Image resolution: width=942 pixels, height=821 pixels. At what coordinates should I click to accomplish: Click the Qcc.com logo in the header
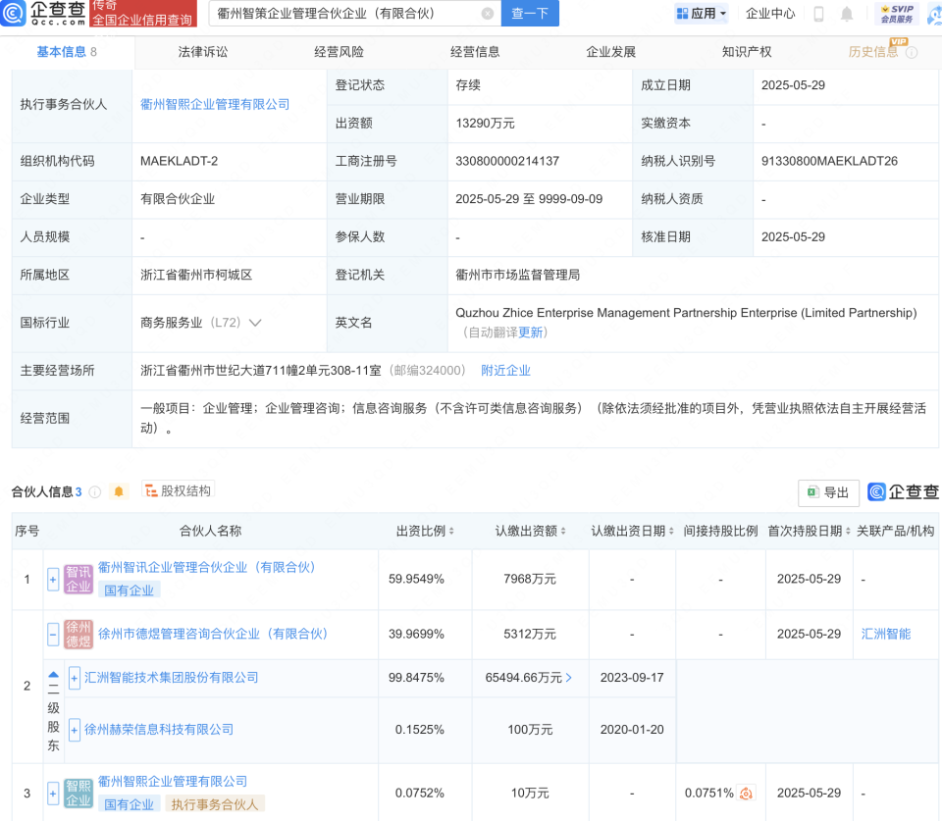coord(43,13)
